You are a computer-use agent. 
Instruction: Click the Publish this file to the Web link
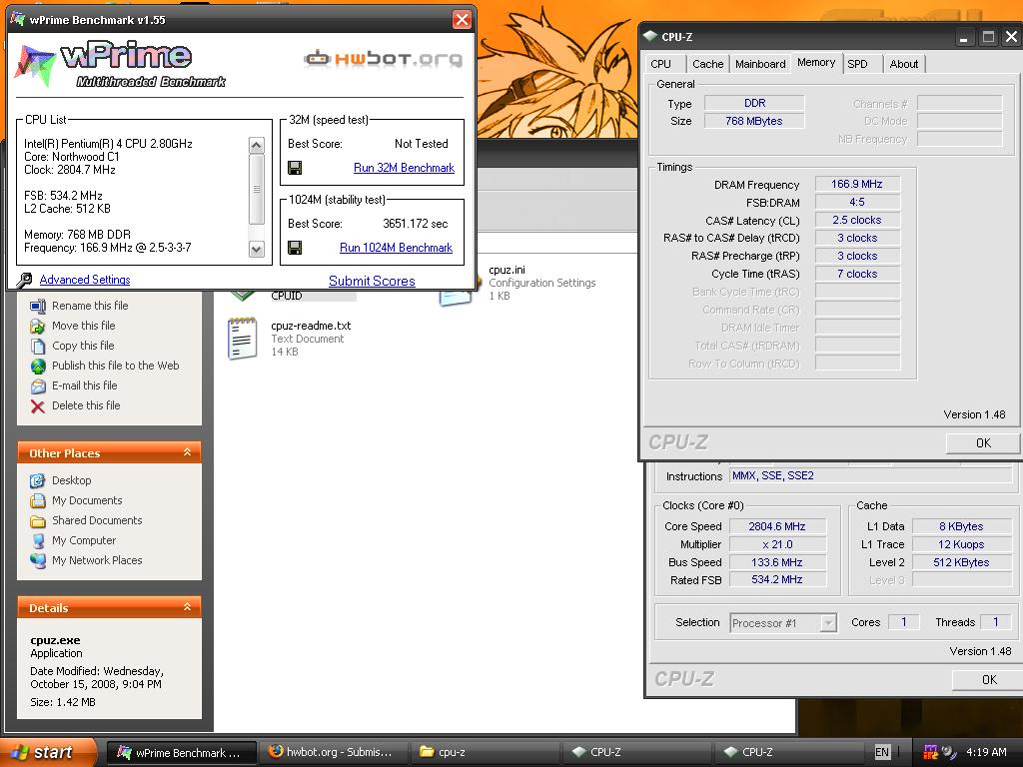pyautogui.click(x=116, y=366)
